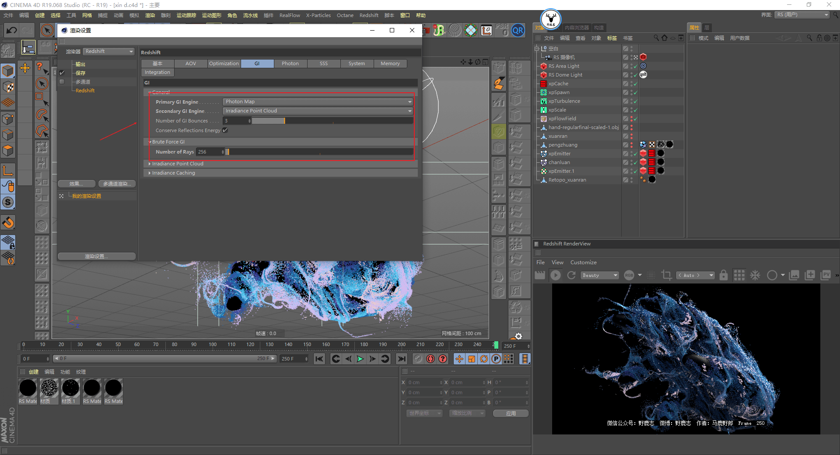Open the Primary GI Engine dropdown
Image resolution: width=840 pixels, height=455 pixels.
pos(318,101)
